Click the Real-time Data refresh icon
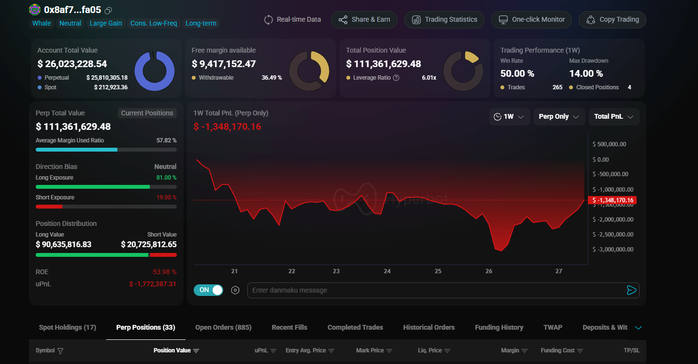The height and width of the screenshot is (364, 698). tap(269, 20)
